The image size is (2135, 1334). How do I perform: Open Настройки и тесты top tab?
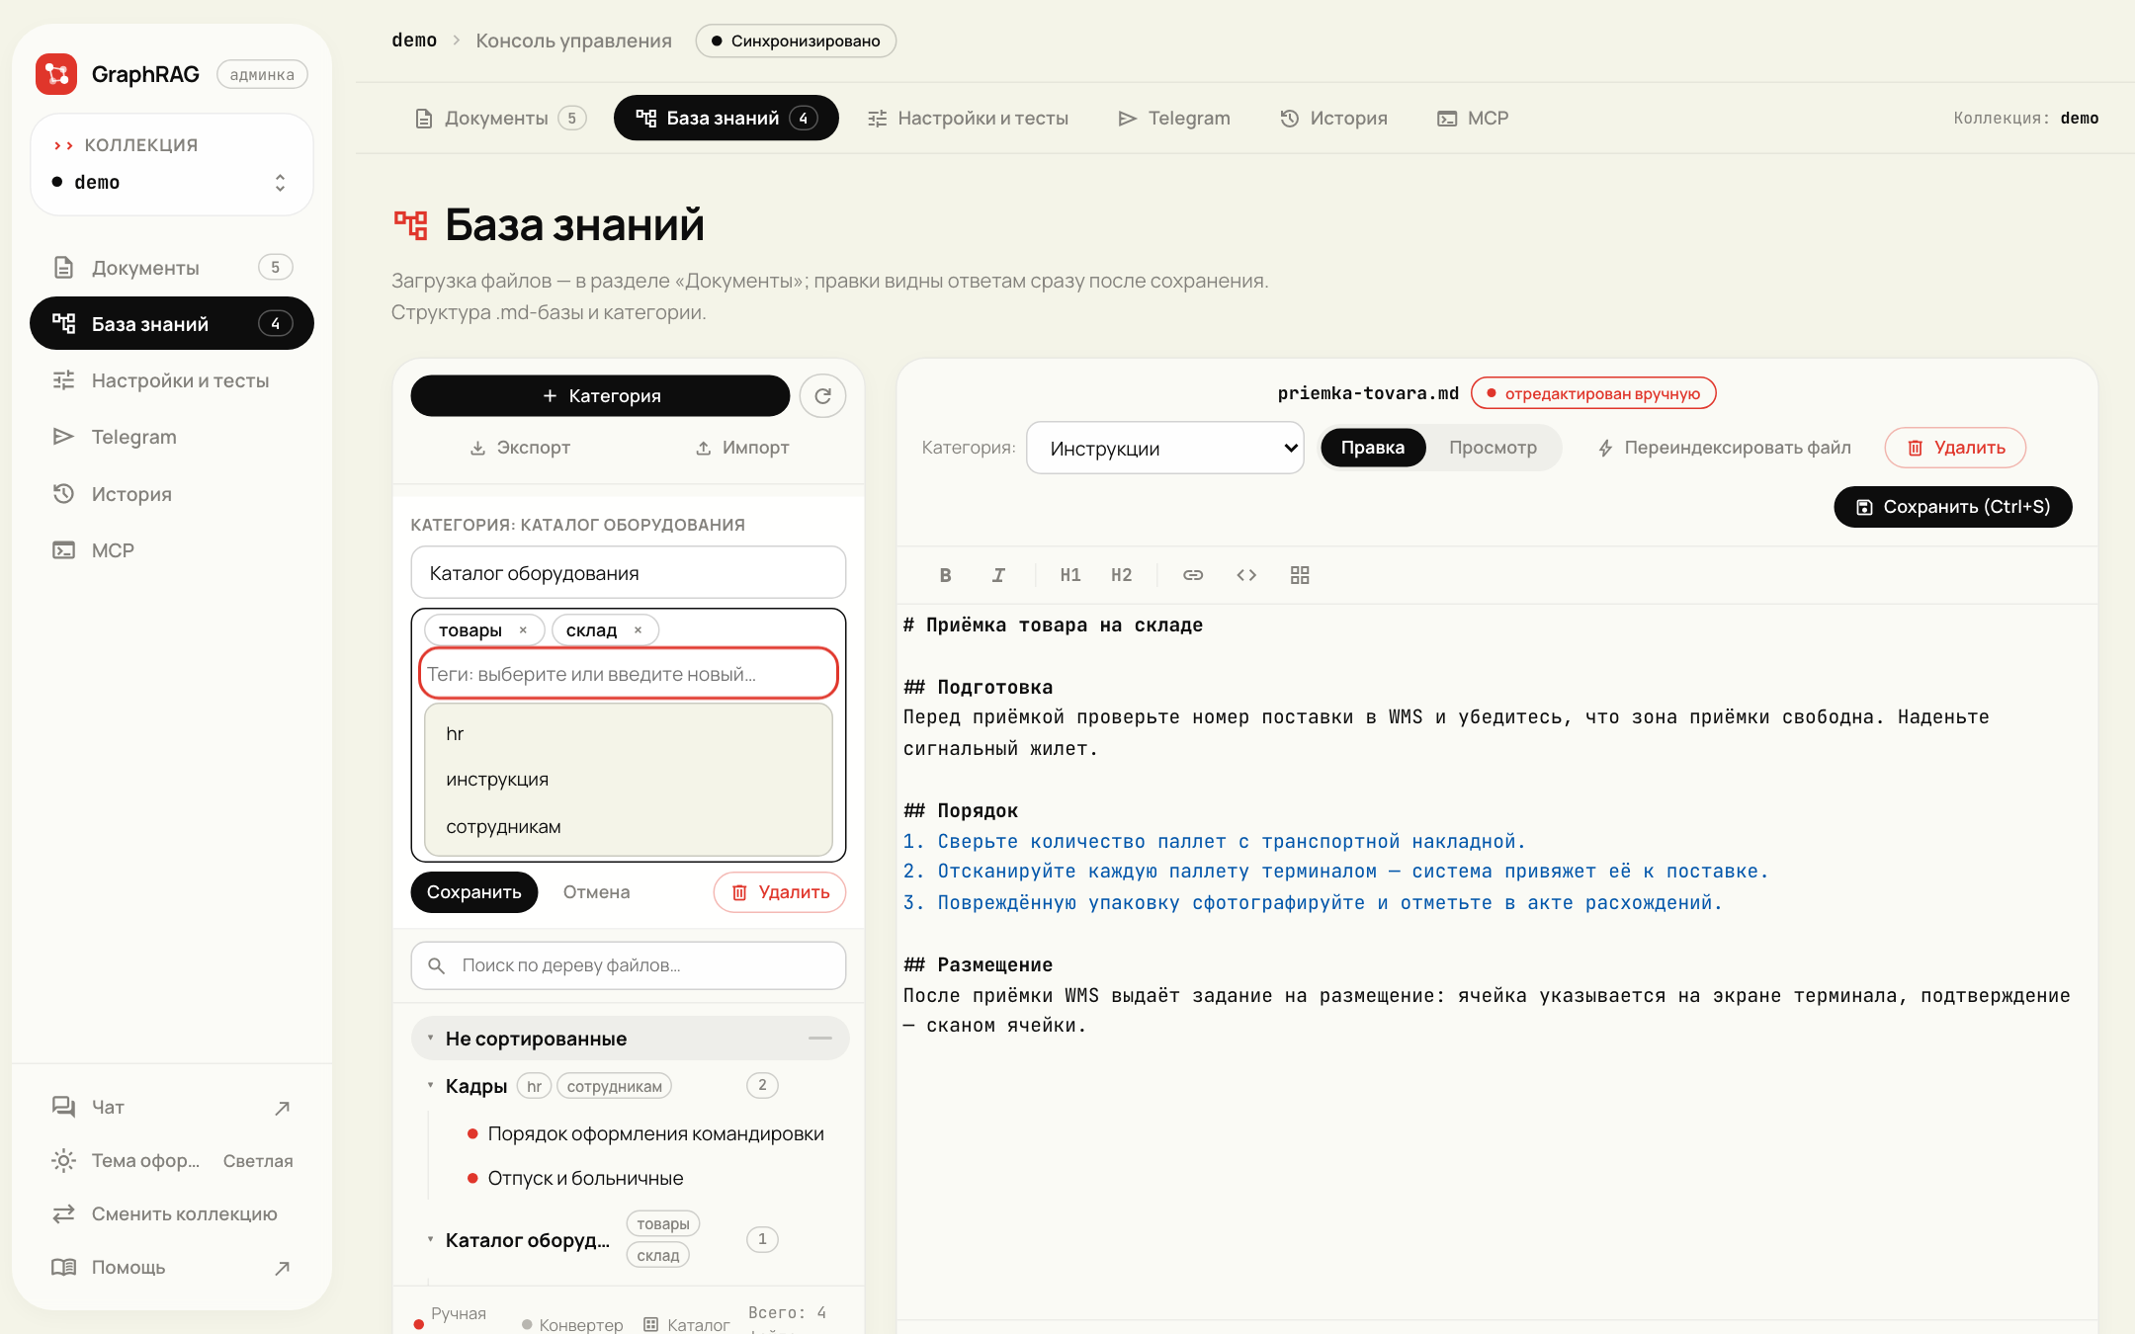click(x=969, y=119)
